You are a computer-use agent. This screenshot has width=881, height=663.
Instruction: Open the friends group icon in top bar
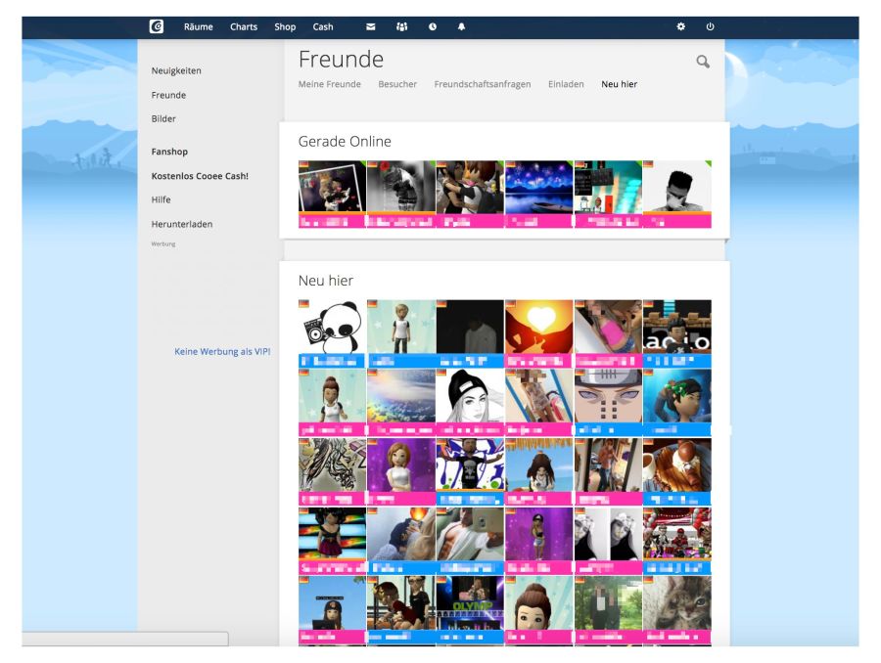[401, 26]
